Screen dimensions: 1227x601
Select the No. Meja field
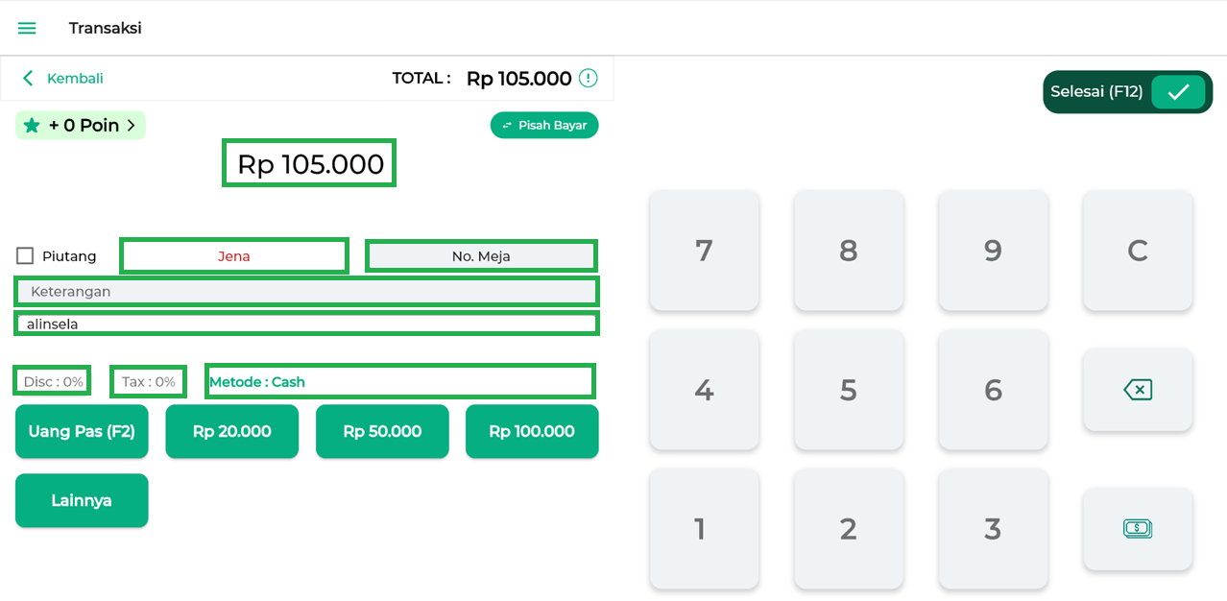[481, 256]
